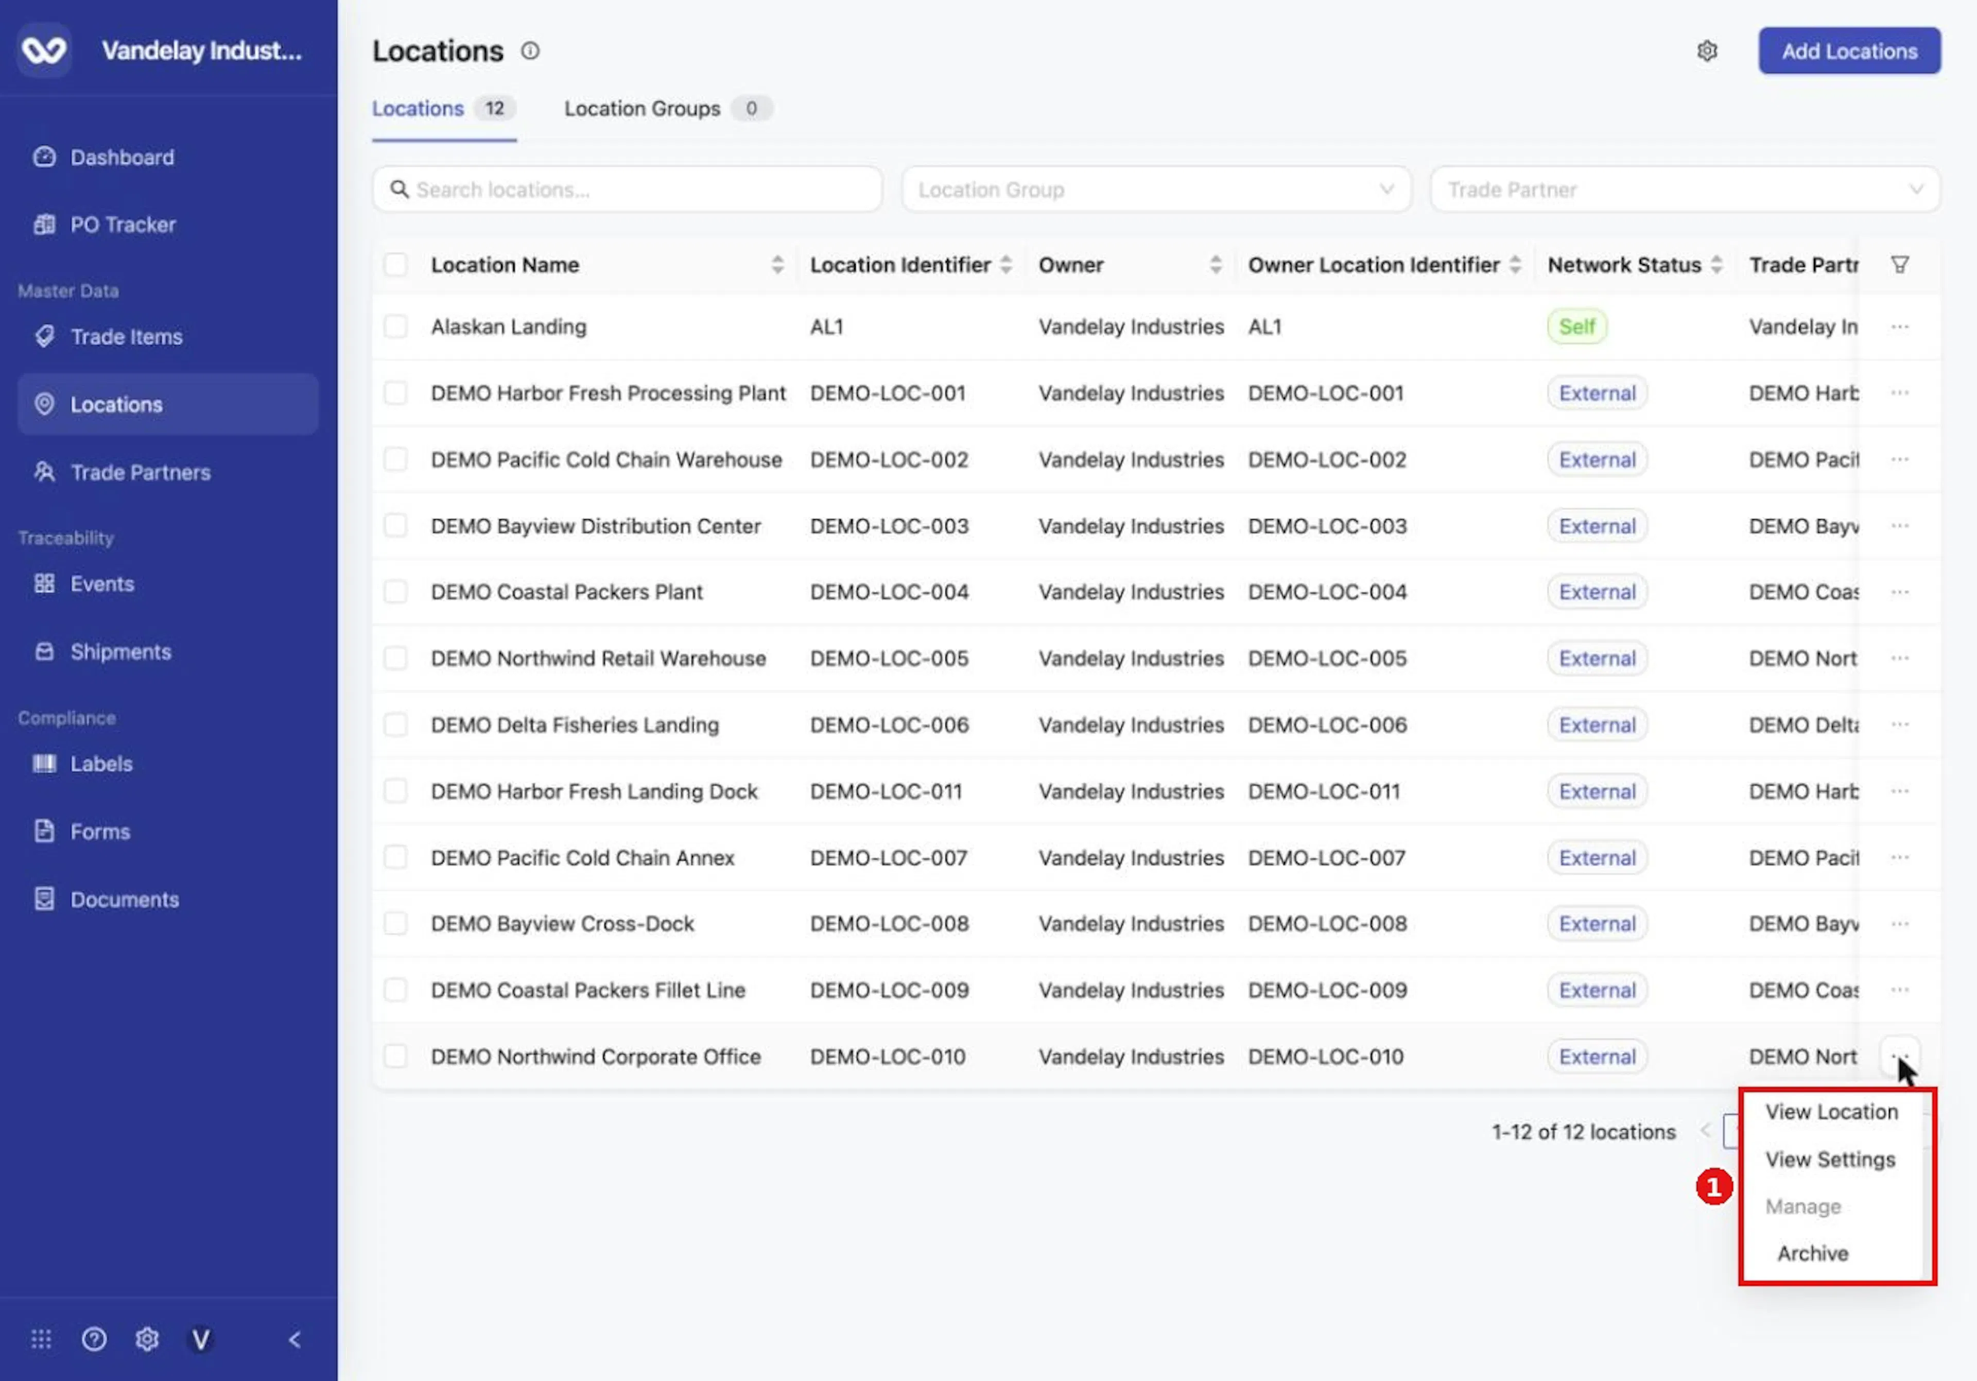Check DEMO Northwind Corporate Office checkbox
Viewport: 1977px width, 1381px height.
(x=395, y=1057)
